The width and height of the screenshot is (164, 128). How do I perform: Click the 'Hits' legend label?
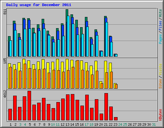pyautogui.click(x=160, y=13)
